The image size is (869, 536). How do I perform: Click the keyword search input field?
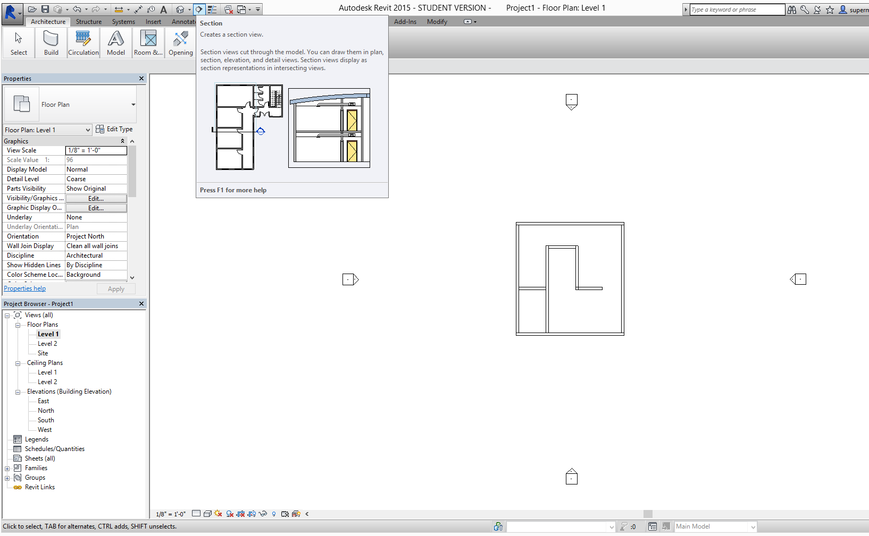737,10
